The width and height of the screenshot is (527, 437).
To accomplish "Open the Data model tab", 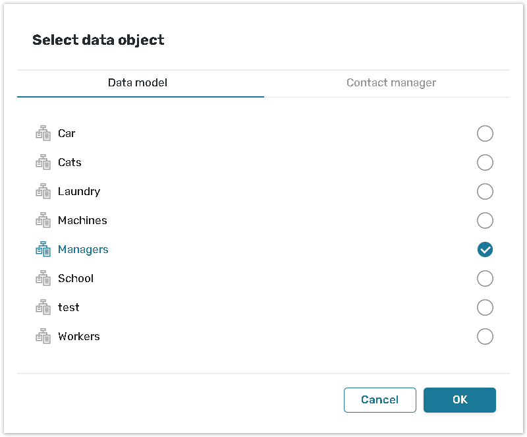I will coord(138,83).
